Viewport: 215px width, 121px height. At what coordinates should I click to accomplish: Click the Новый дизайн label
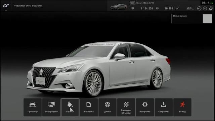(x=180, y=16)
